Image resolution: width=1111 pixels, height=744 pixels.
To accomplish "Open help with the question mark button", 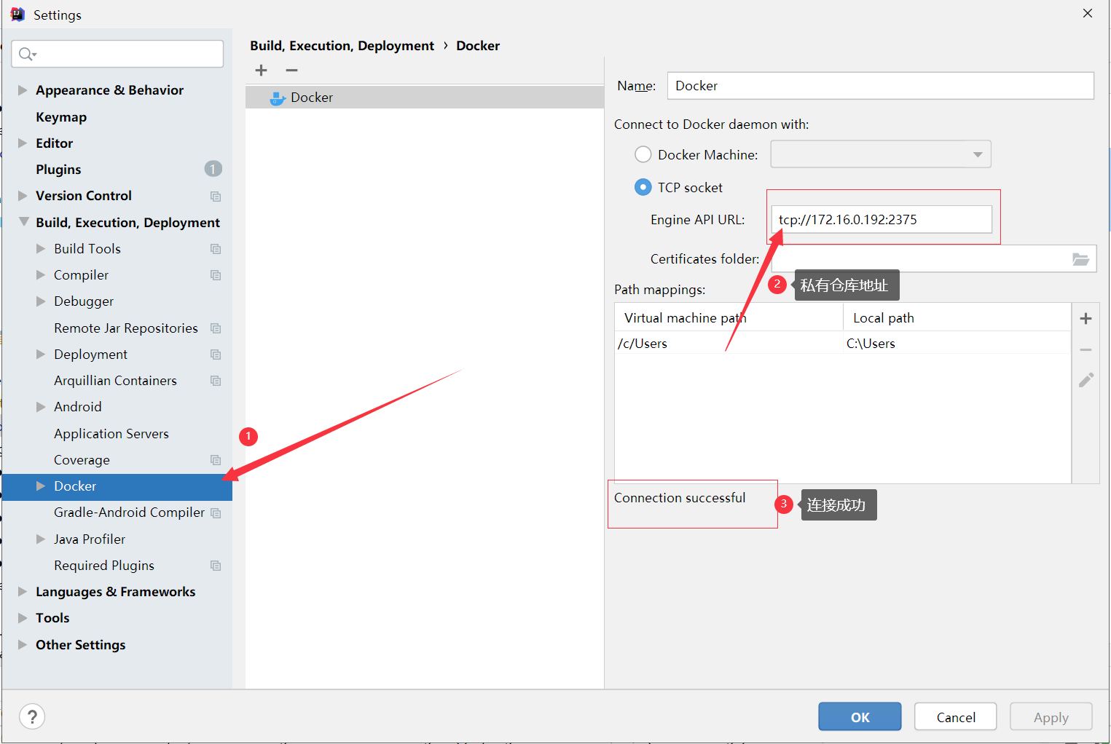I will pos(32,716).
